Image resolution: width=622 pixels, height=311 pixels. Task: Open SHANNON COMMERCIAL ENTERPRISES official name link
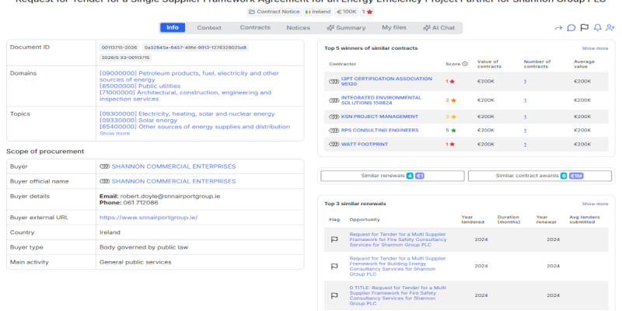point(173,181)
